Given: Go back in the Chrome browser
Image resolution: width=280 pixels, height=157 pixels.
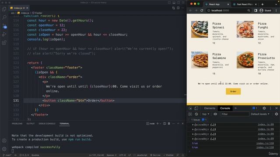Looking at the screenshot, I should tap(191, 10).
